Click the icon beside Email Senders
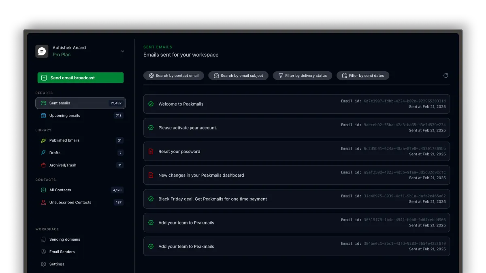 pyautogui.click(x=43, y=252)
